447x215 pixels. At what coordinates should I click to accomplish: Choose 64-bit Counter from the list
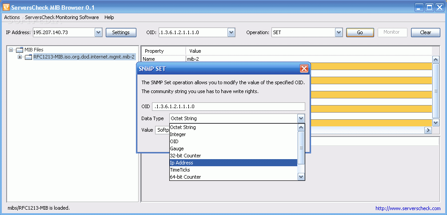(233, 177)
